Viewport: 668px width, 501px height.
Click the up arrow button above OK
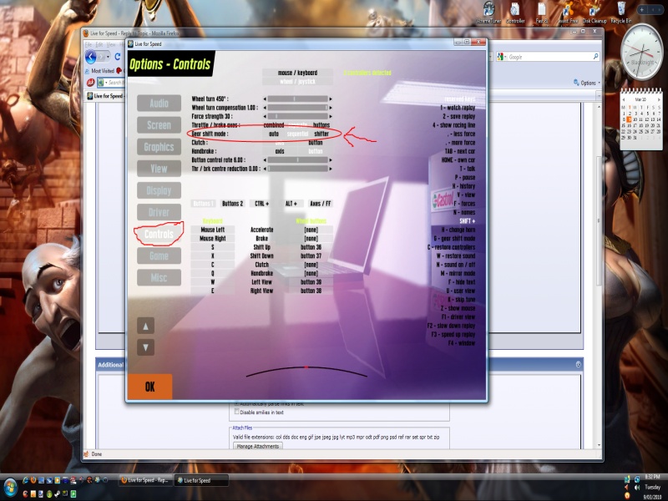click(x=145, y=326)
